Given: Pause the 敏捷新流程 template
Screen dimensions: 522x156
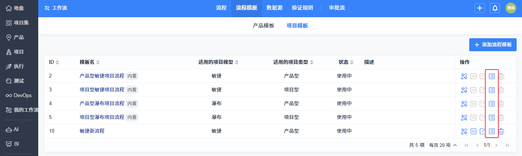Looking at the screenshot, I should pos(473,131).
